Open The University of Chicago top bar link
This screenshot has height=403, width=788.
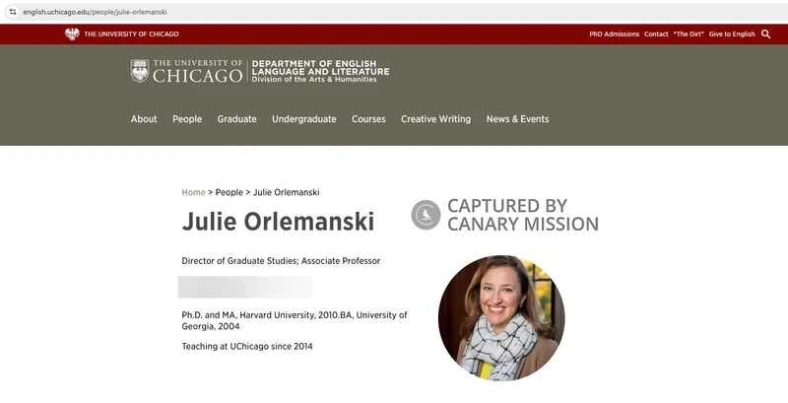[131, 34]
